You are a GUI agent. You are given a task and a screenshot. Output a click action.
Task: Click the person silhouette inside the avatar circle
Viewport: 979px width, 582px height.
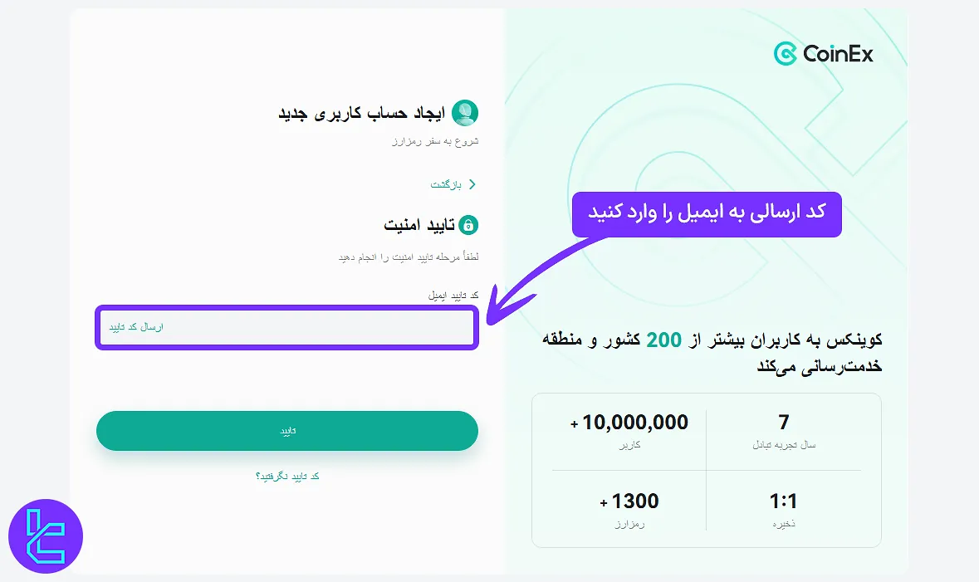[x=466, y=111]
